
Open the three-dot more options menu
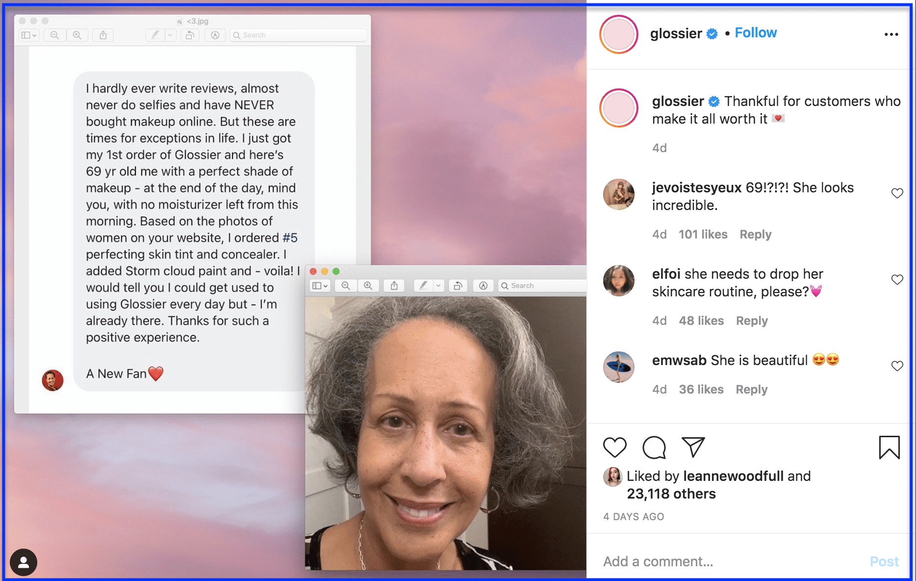pyautogui.click(x=891, y=34)
